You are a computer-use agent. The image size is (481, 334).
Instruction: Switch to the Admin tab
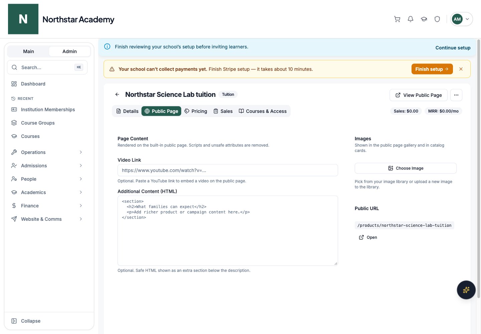pos(69,51)
